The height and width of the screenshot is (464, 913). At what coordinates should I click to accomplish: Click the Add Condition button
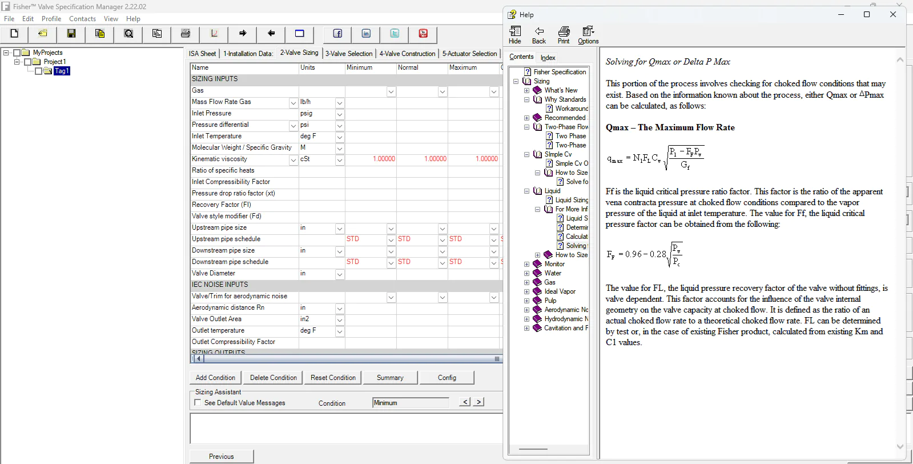(x=215, y=378)
